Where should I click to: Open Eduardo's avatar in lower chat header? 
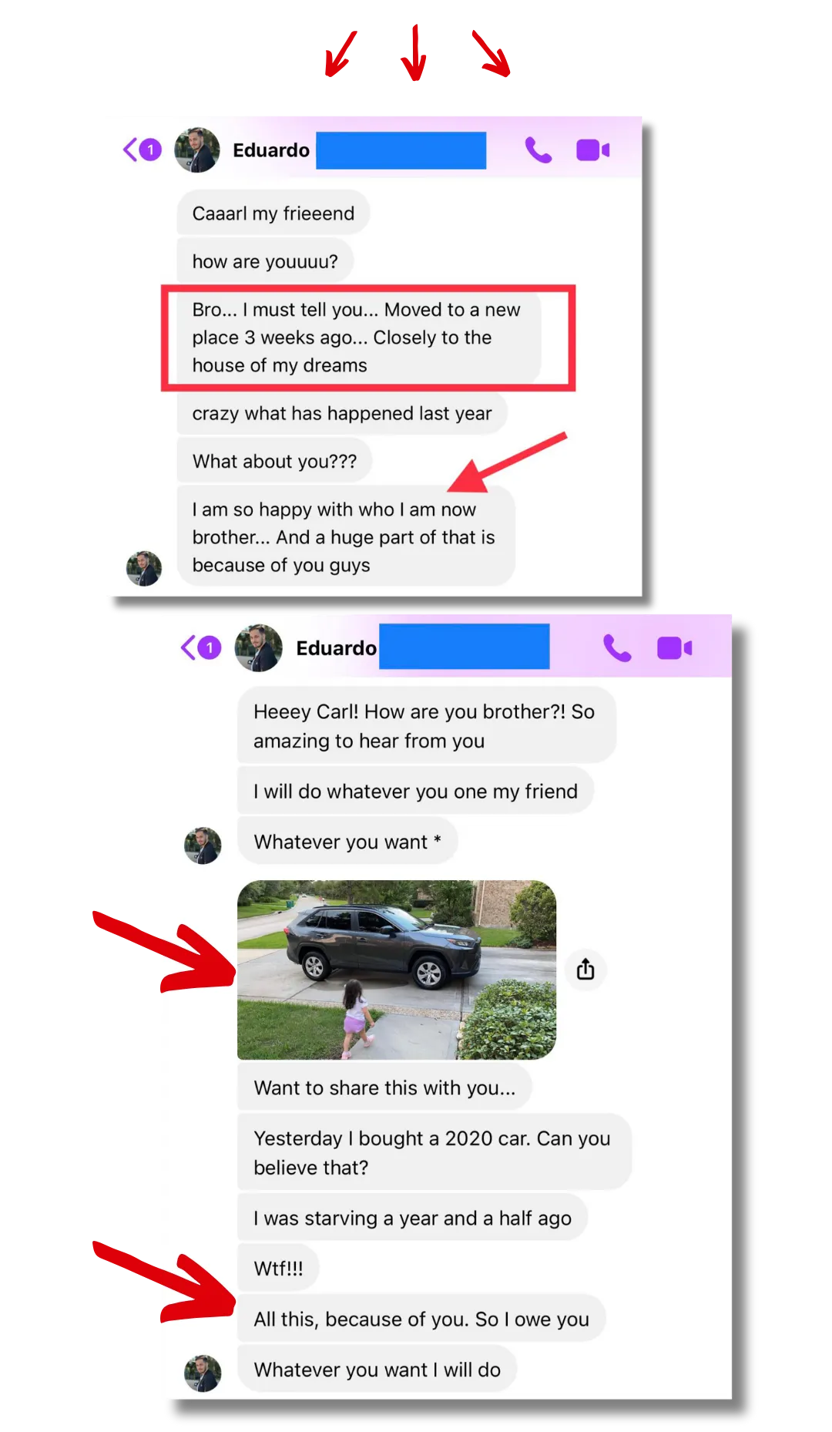point(258,647)
